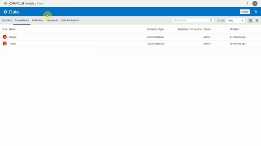Click the Data page icon
The height and width of the screenshot is (146, 261).
(5, 12)
